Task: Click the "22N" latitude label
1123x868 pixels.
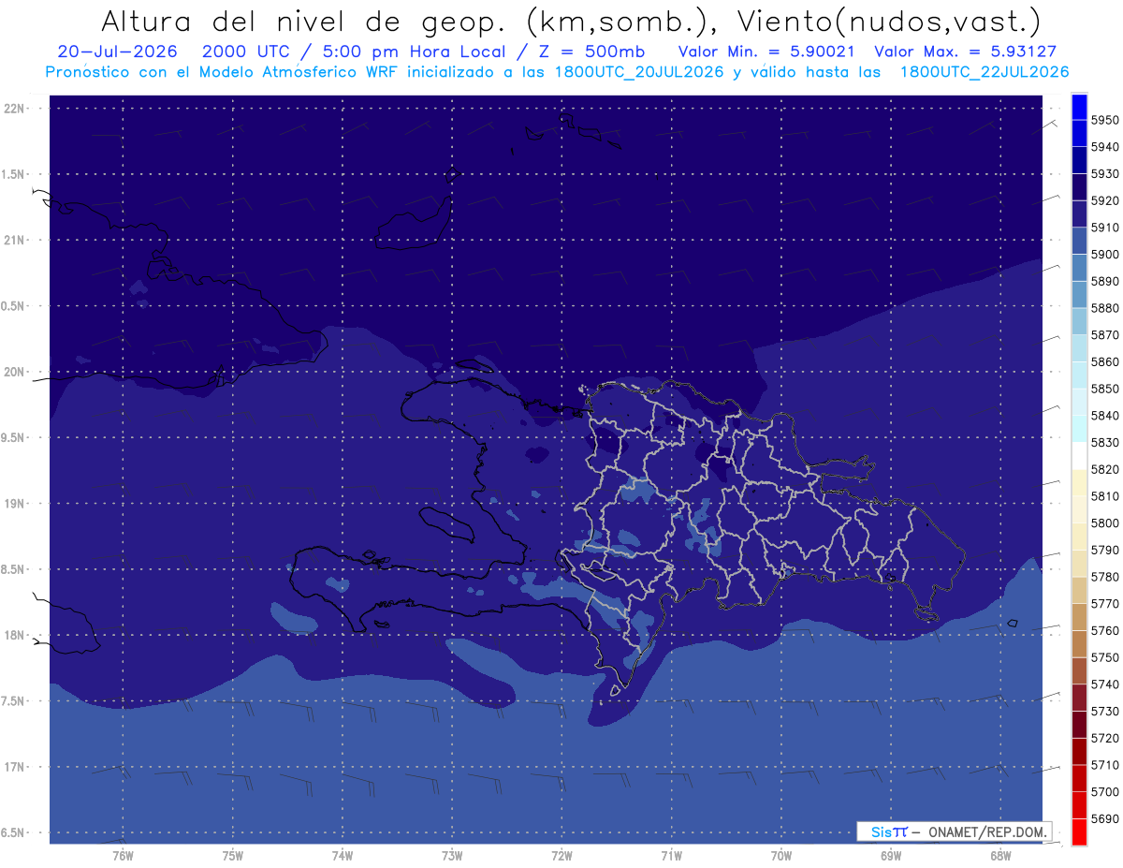Action: 16,109
